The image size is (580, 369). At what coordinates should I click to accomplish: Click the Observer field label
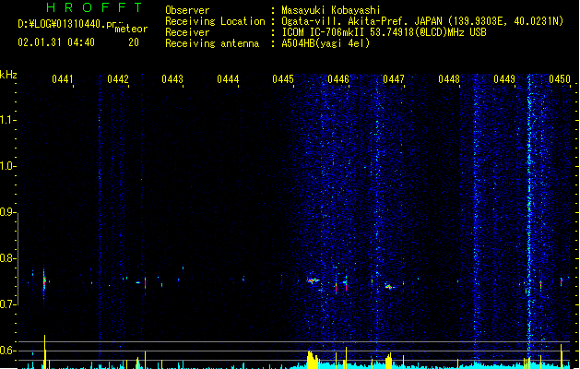pyautogui.click(x=187, y=10)
